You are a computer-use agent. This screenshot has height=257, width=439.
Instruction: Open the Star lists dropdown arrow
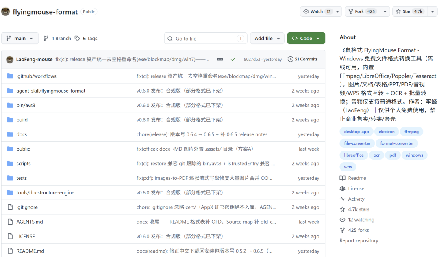coord(432,11)
